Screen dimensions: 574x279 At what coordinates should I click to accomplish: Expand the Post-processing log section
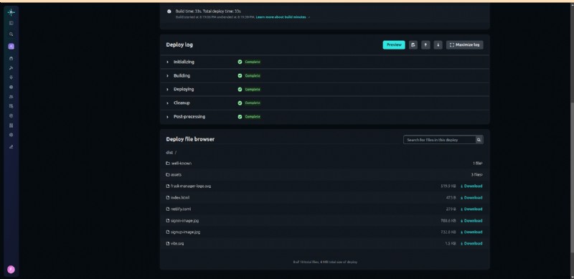[324, 117]
